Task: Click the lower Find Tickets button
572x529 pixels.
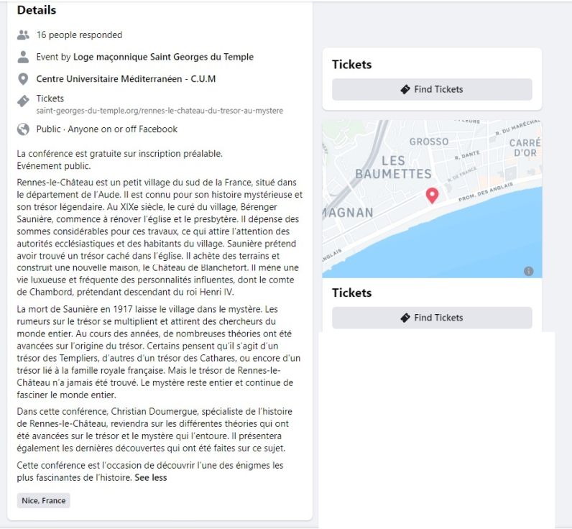Action: coord(432,318)
